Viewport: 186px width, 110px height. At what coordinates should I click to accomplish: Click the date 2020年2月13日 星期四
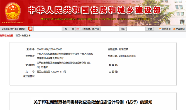click(x=14, y=29)
